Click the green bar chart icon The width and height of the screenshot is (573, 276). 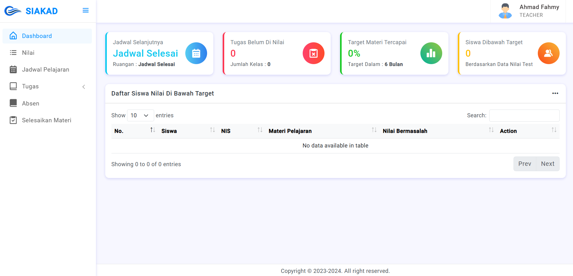coord(431,53)
